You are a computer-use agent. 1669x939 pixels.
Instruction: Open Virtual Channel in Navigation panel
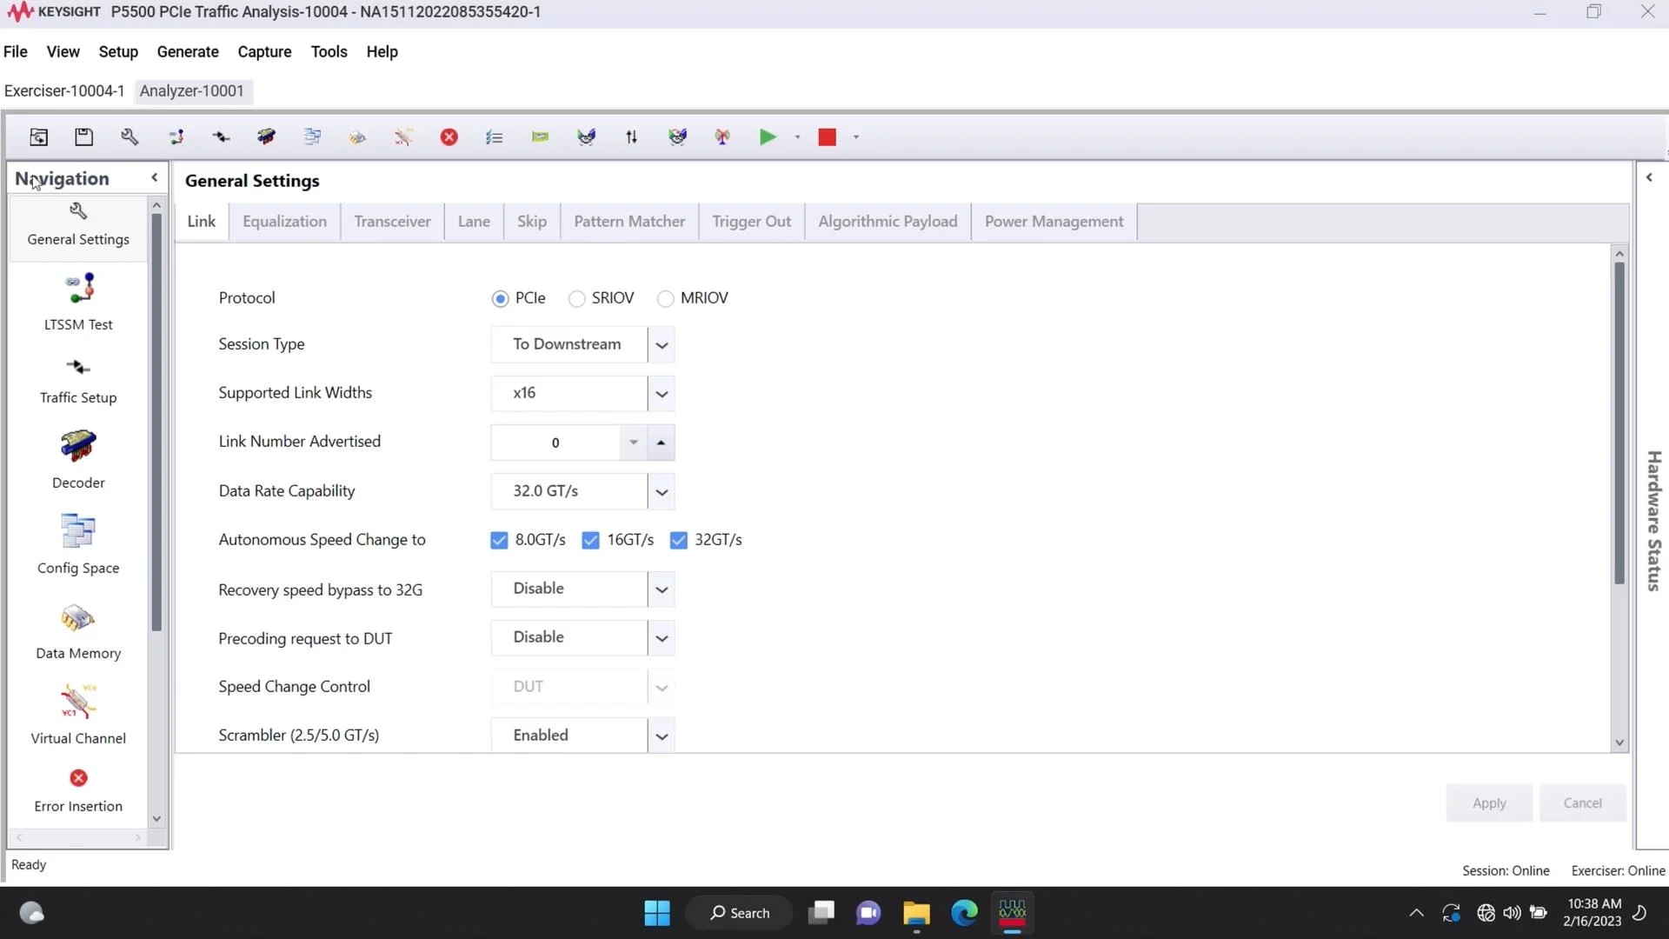coord(78,715)
